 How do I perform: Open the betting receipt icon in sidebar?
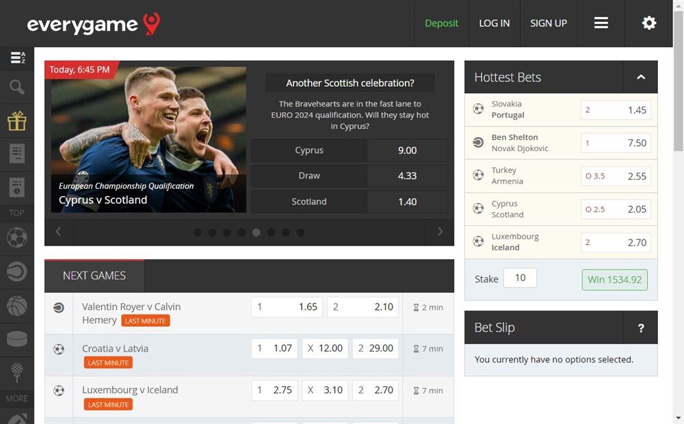pos(17,154)
